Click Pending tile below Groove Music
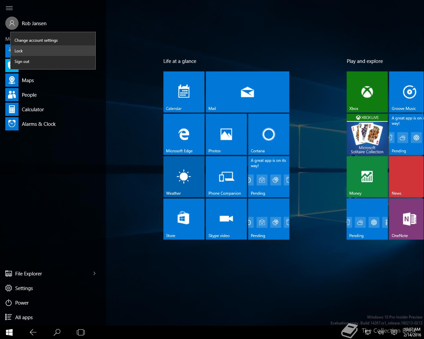The height and width of the screenshot is (339, 424). tap(406, 134)
